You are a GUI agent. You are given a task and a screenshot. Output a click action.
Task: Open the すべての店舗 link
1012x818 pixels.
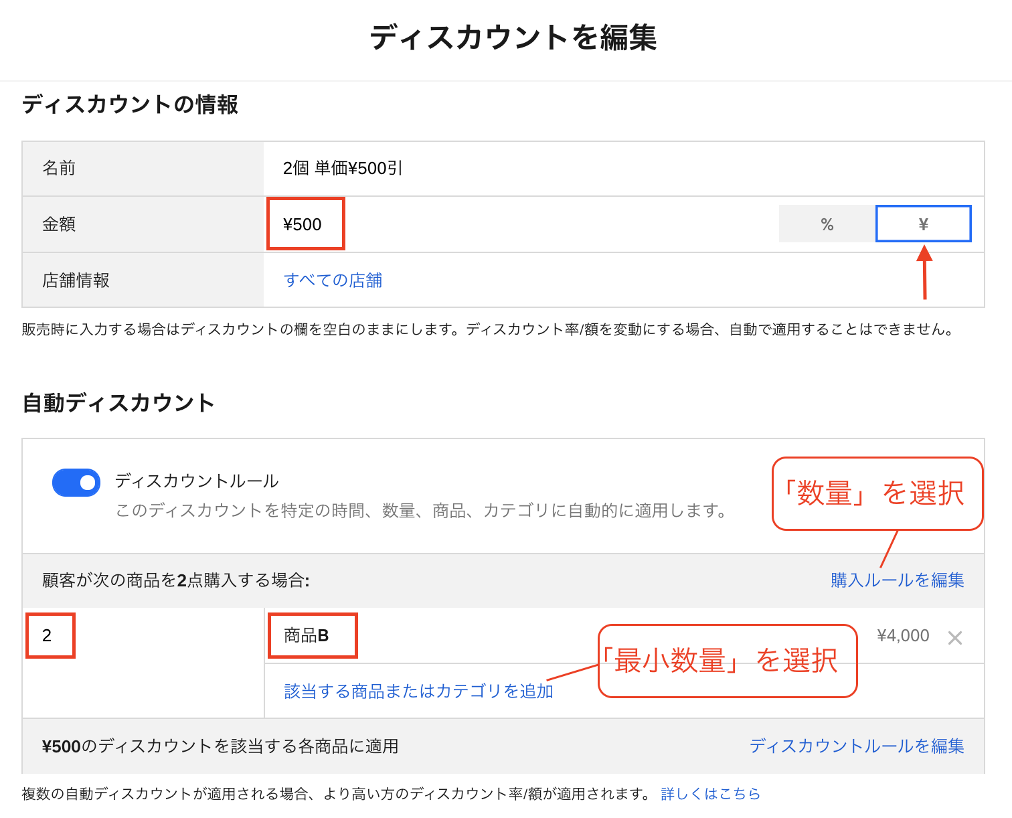[333, 280]
